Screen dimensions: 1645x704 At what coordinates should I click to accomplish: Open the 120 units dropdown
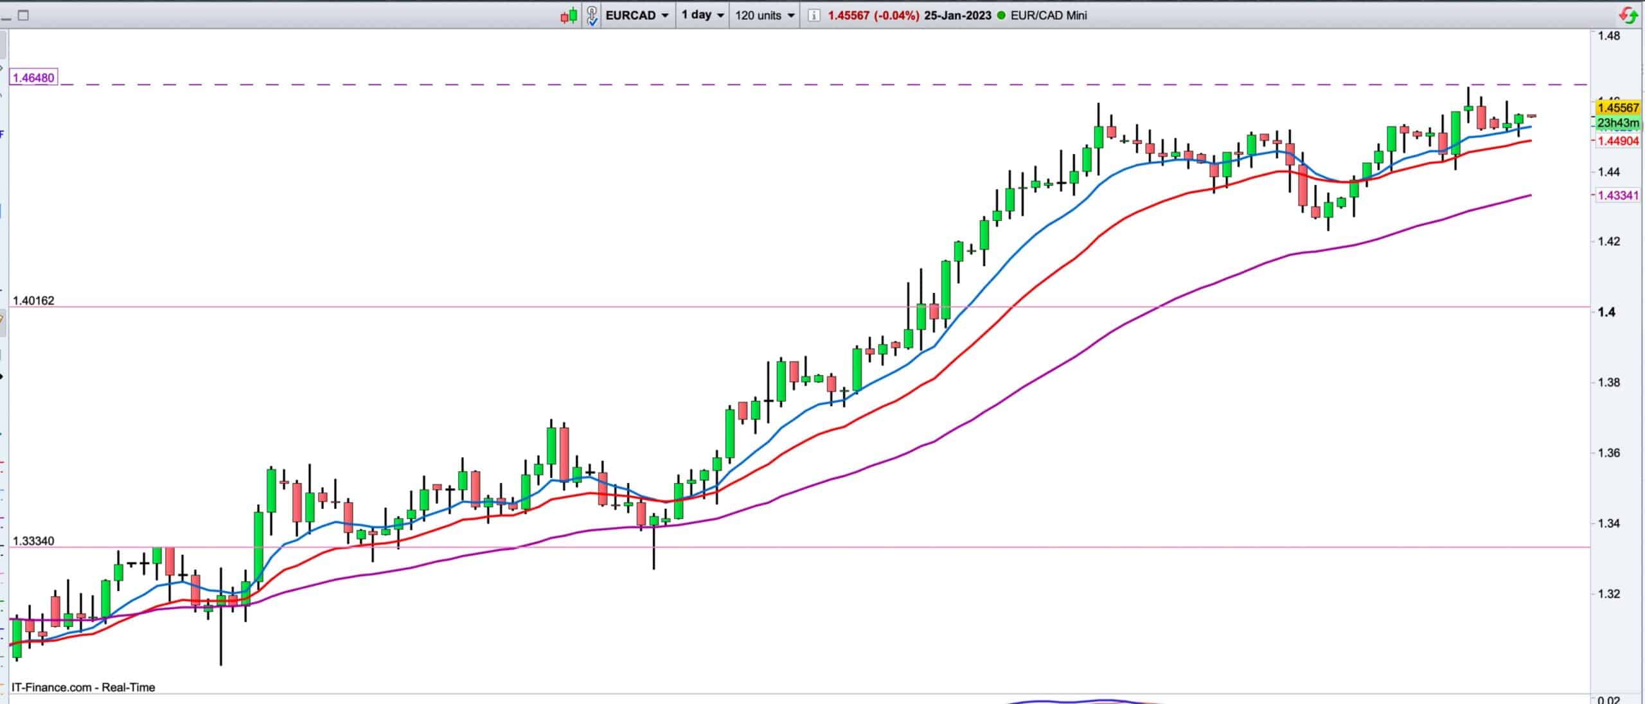click(x=764, y=15)
